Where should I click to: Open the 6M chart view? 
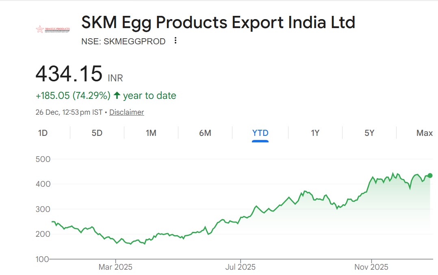click(206, 133)
